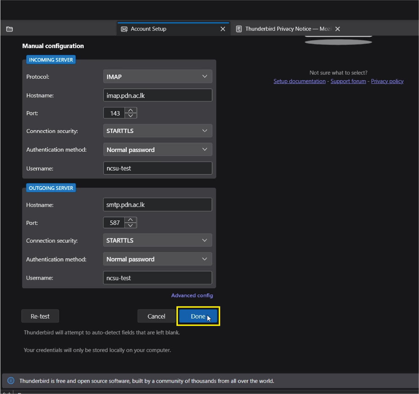This screenshot has height=394, width=419.
Task: Expand incoming Connection security dropdown
Action: click(157, 131)
